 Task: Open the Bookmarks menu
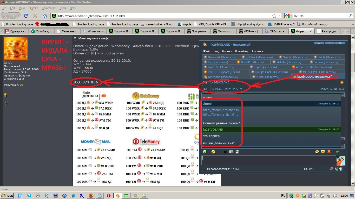pyautogui.click(x=49, y=8)
